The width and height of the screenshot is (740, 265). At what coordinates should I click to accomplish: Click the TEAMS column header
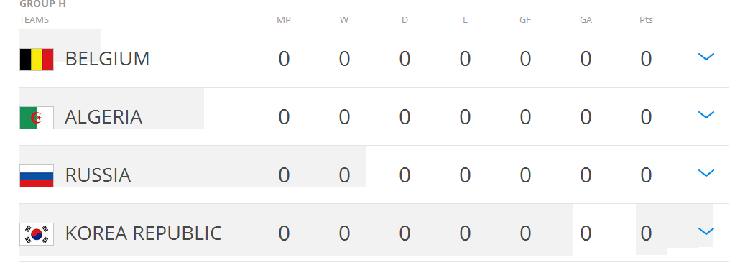click(x=34, y=20)
